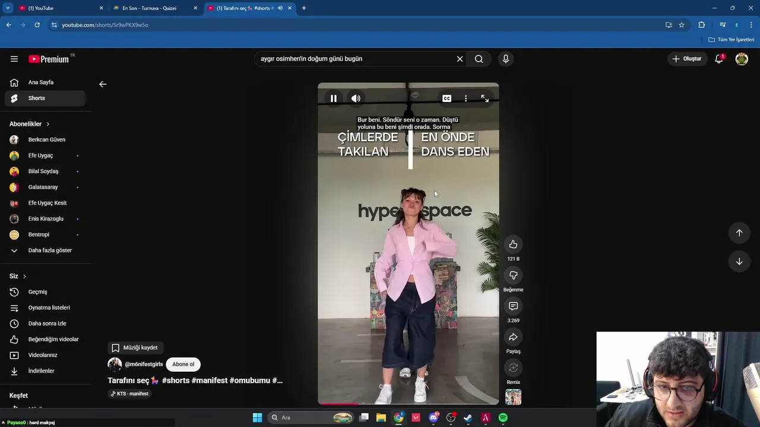This screenshot has width=760, height=427.
Task: Open Videolarınız in the sidebar
Action: 45,355
